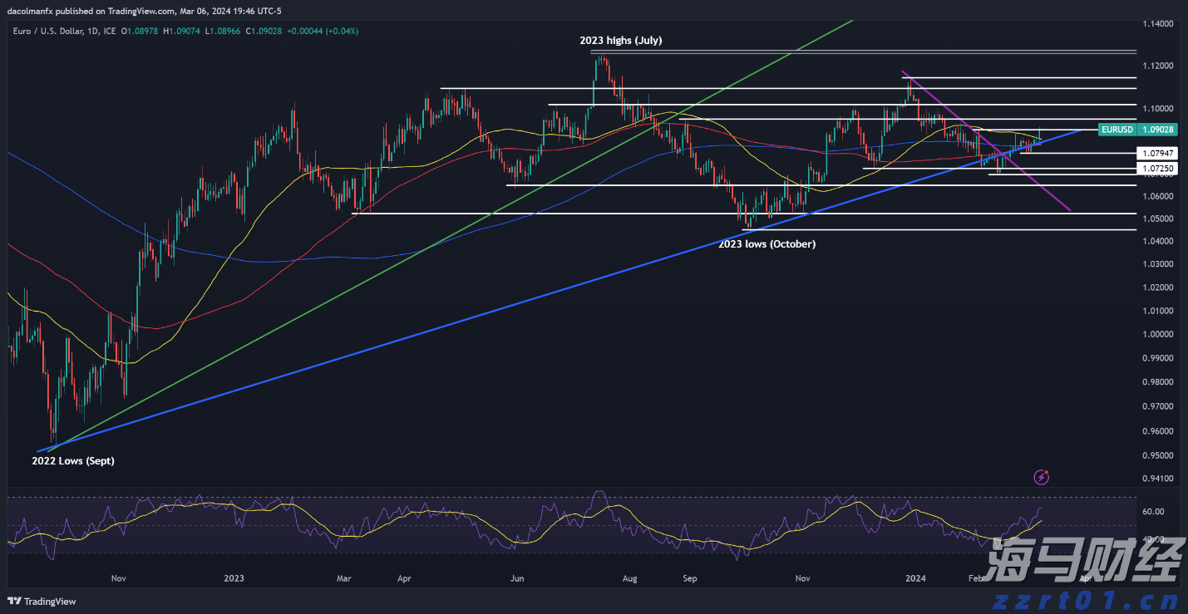Click the purple lightning bolt event icon
The image size is (1188, 614).
1042,477
